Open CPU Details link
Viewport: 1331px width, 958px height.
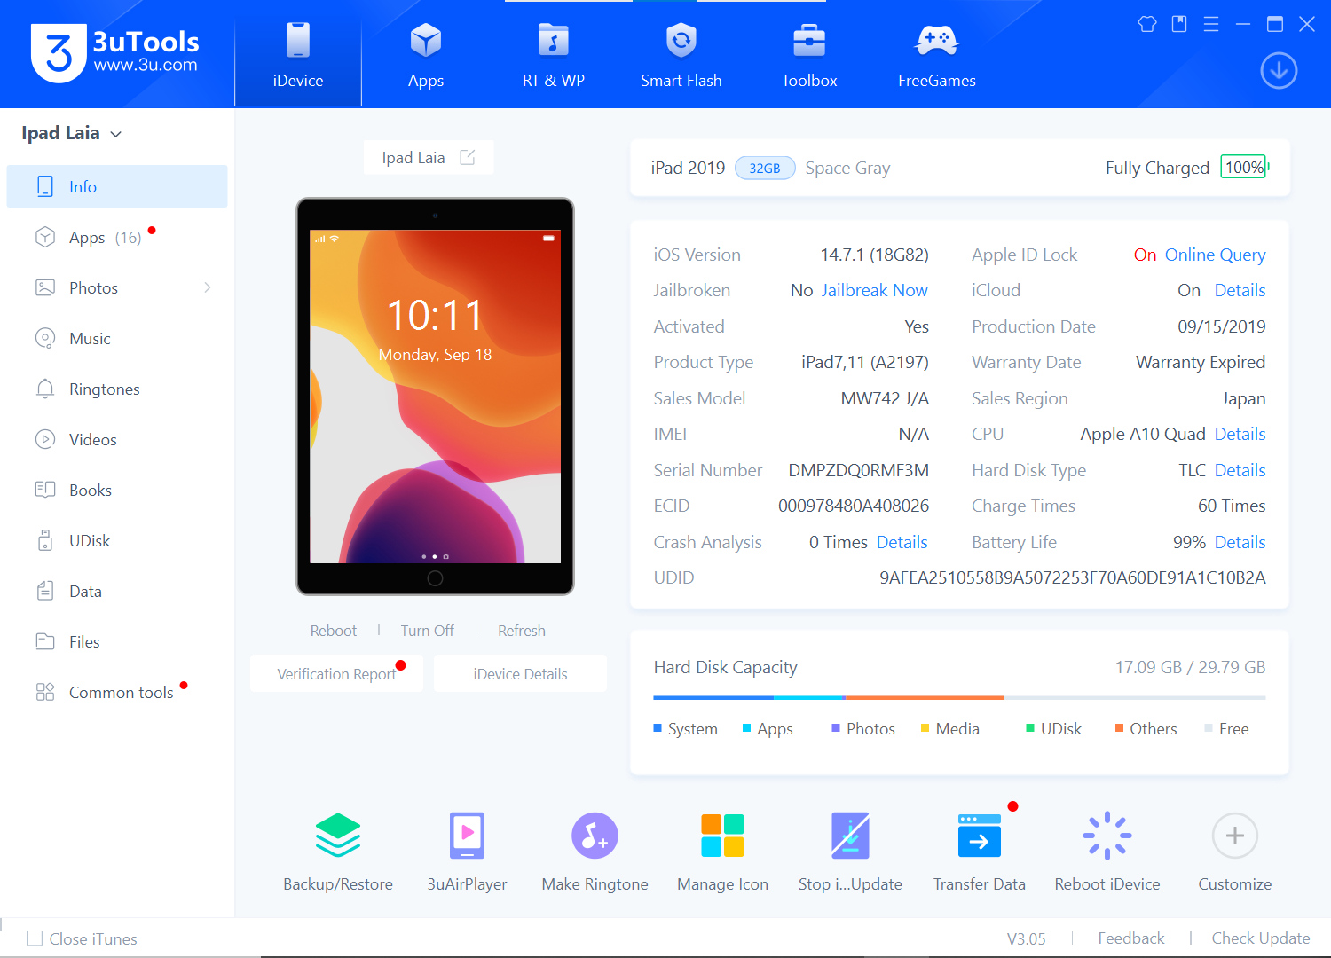coord(1240,434)
